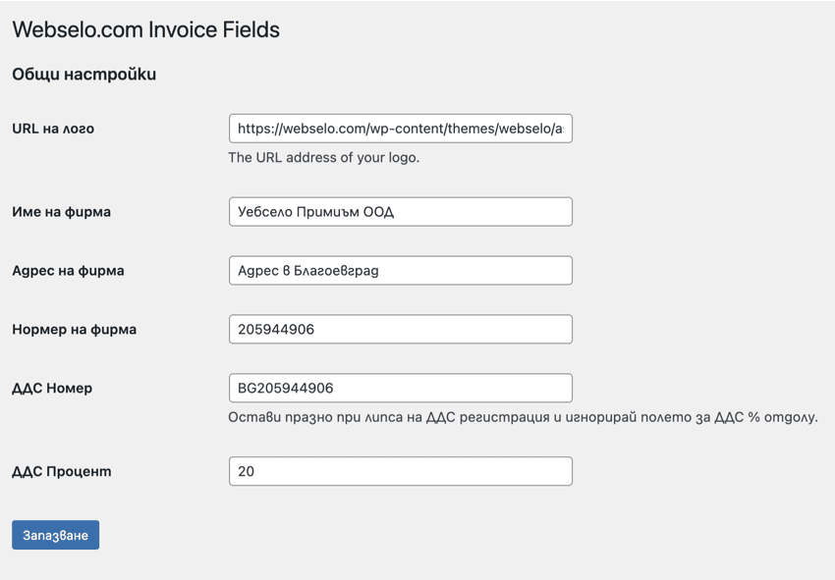Select the field showing 205944906
The height and width of the screenshot is (580, 835).
(x=400, y=329)
